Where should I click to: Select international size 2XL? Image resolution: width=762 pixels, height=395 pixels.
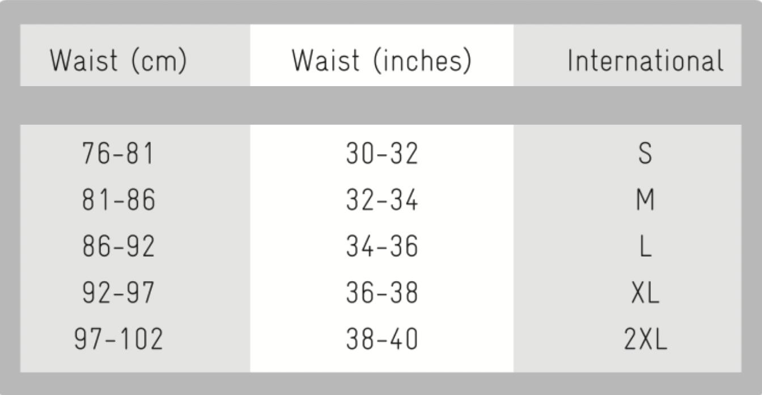tap(645, 339)
